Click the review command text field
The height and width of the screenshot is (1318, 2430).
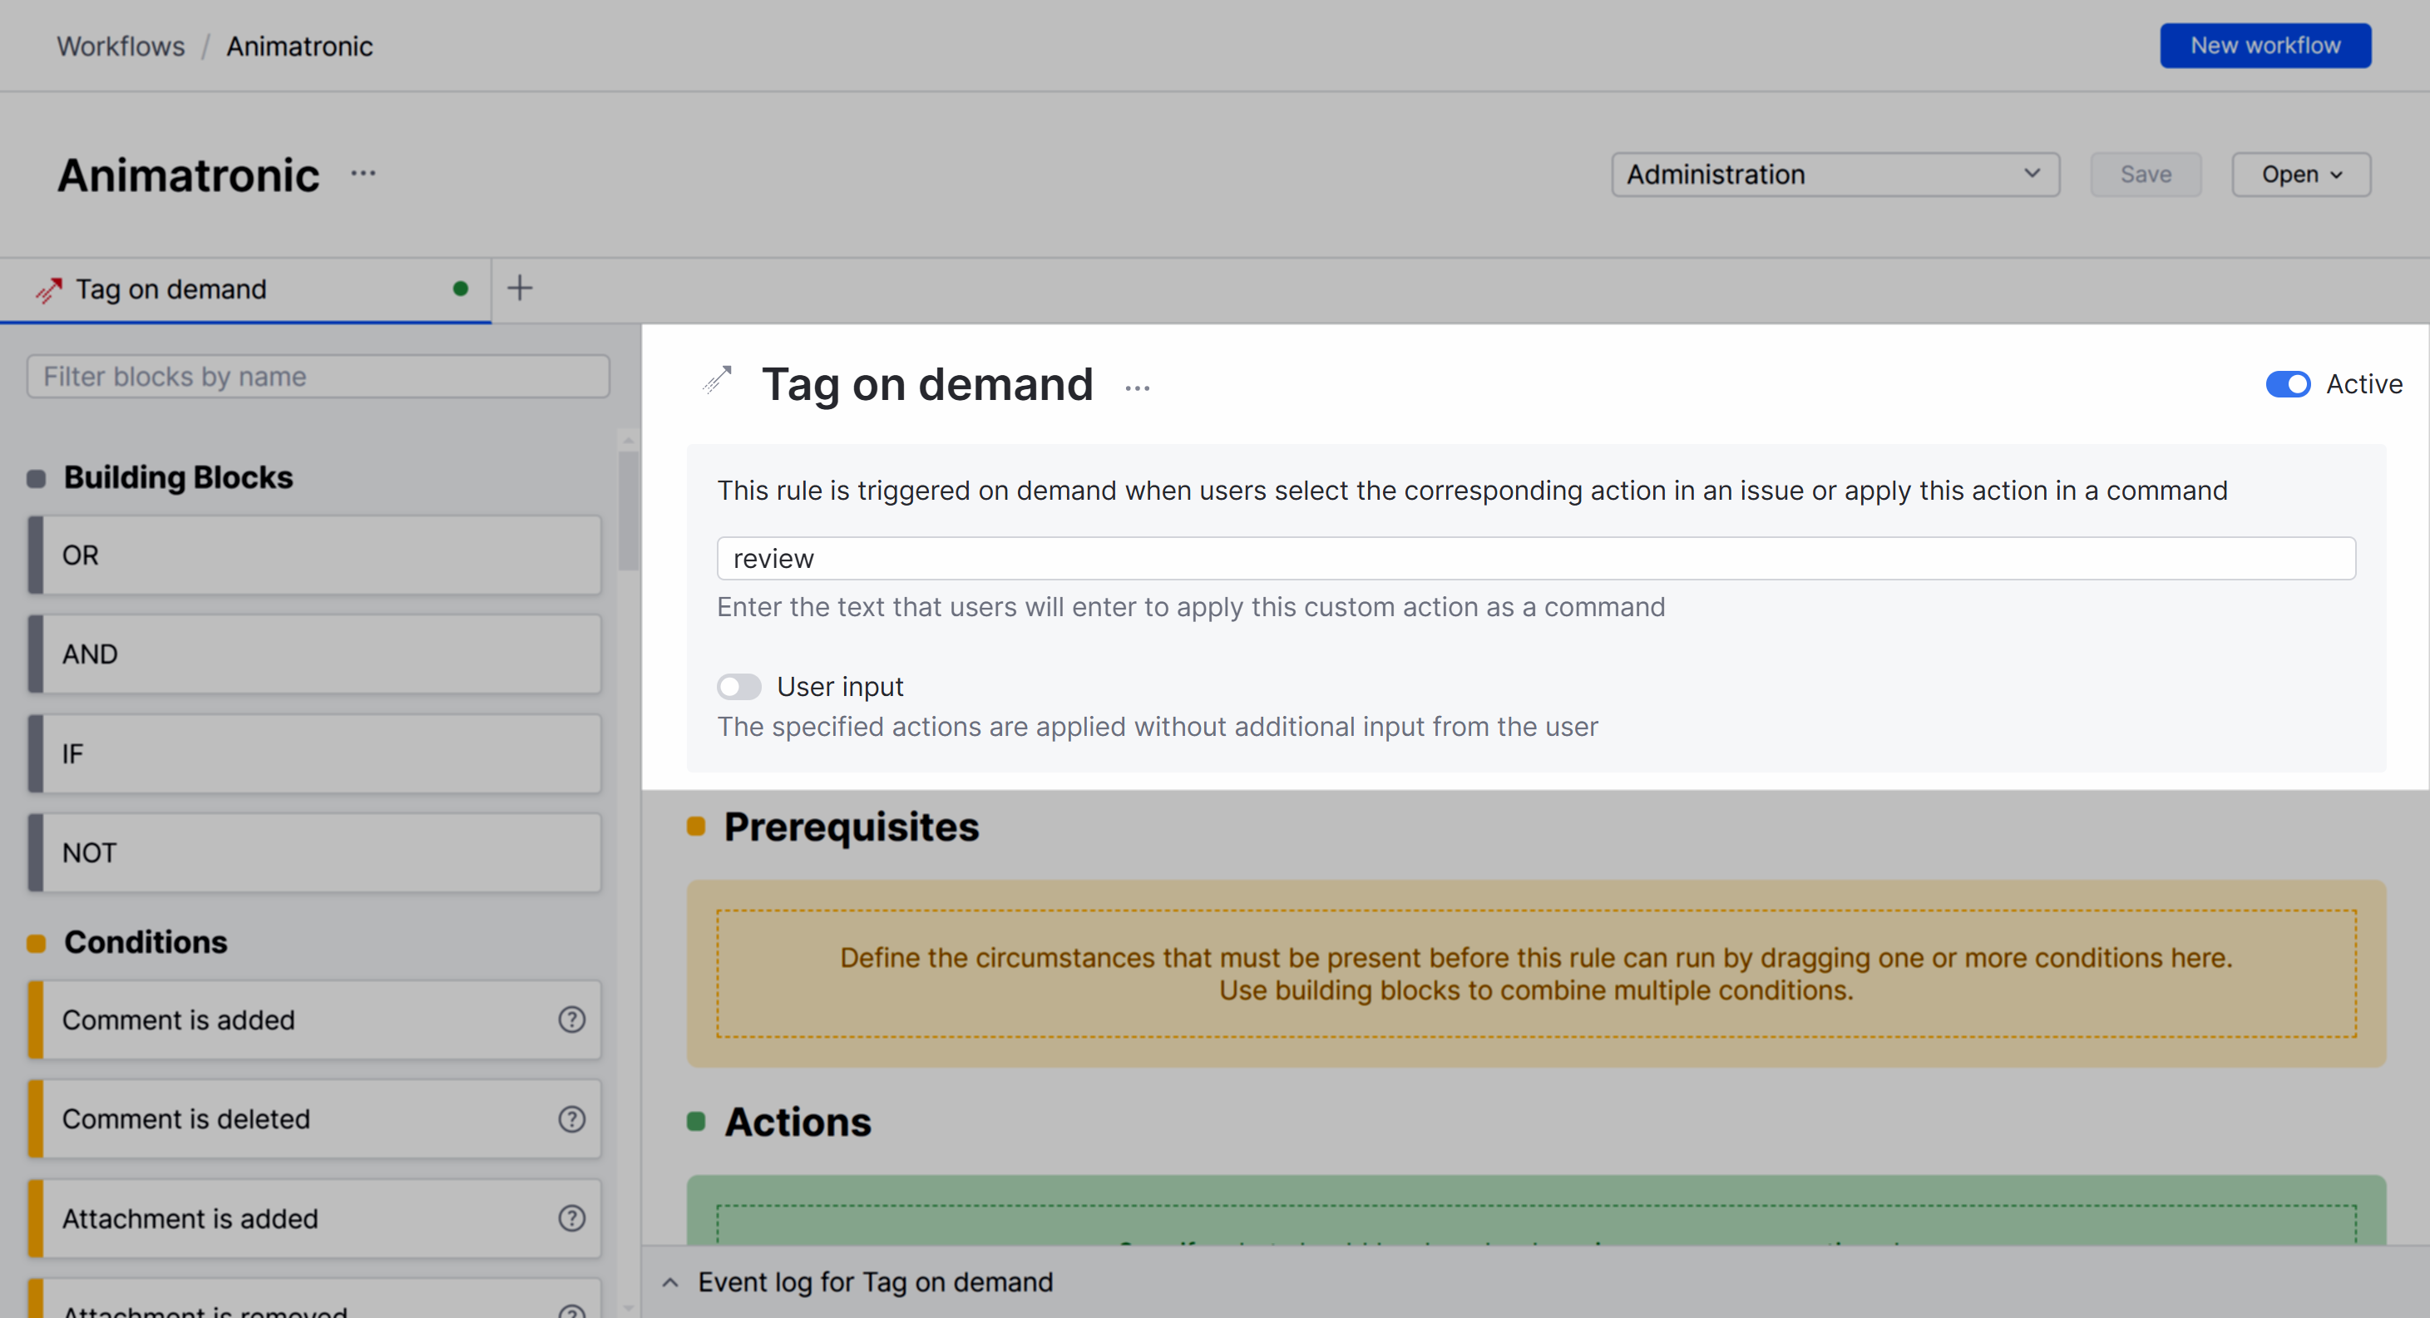1535,559
